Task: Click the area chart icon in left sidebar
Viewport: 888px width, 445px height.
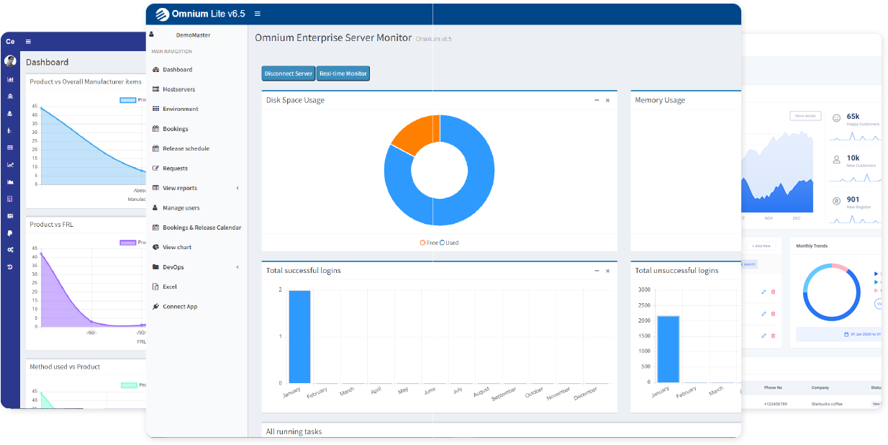Action: [x=10, y=181]
